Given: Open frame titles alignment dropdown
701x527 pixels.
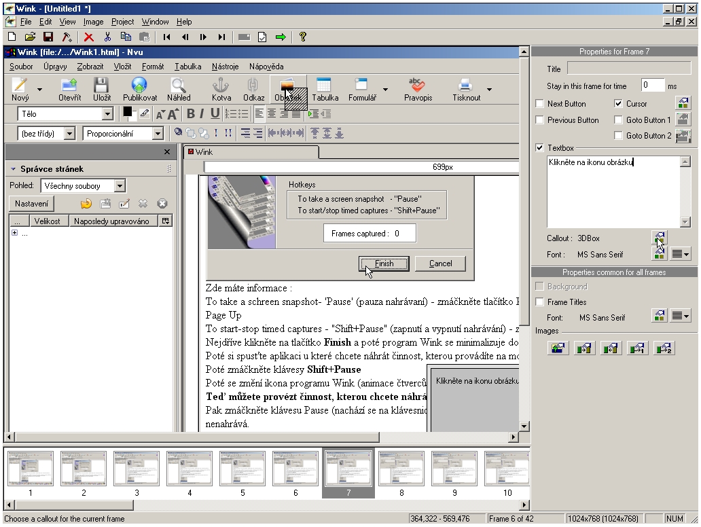Looking at the screenshot, I should [681, 316].
